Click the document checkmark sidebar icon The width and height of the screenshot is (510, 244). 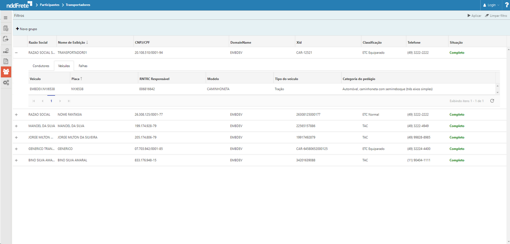6,28
